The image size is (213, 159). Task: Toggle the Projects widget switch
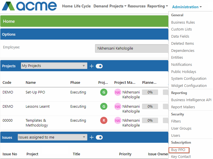click(99, 66)
